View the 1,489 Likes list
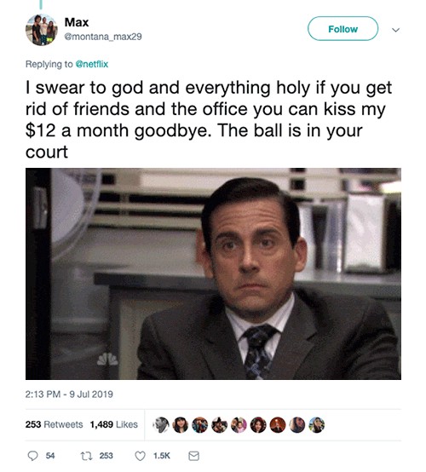 114,424
